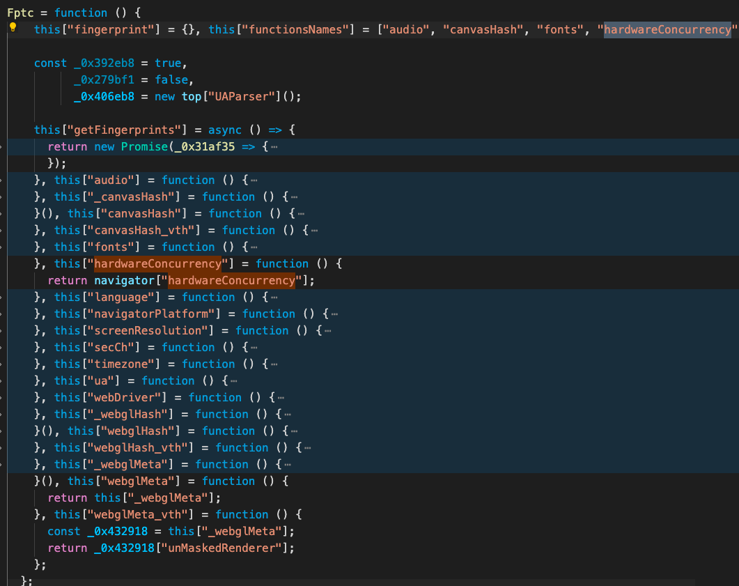Screen dimensions: 739x586
Task: Click the _0x279bf1 variable name
Action: tap(104, 79)
